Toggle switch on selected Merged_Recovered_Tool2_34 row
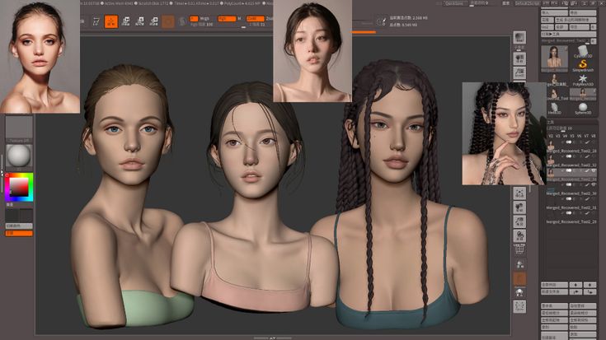 [x=569, y=170]
